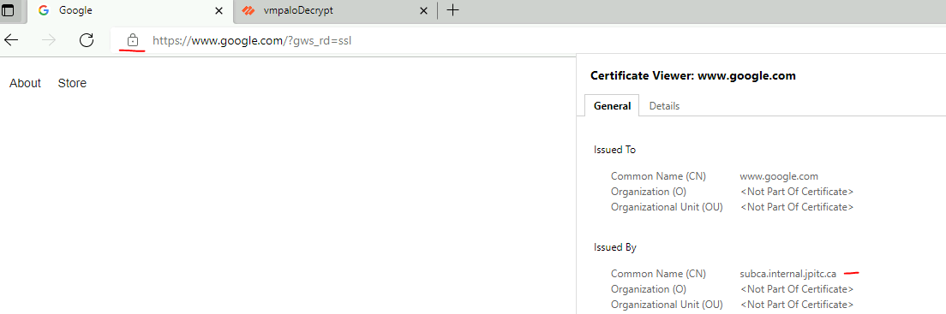Click the Issued By heading
Screen dimensions: 946x314
[x=614, y=247]
